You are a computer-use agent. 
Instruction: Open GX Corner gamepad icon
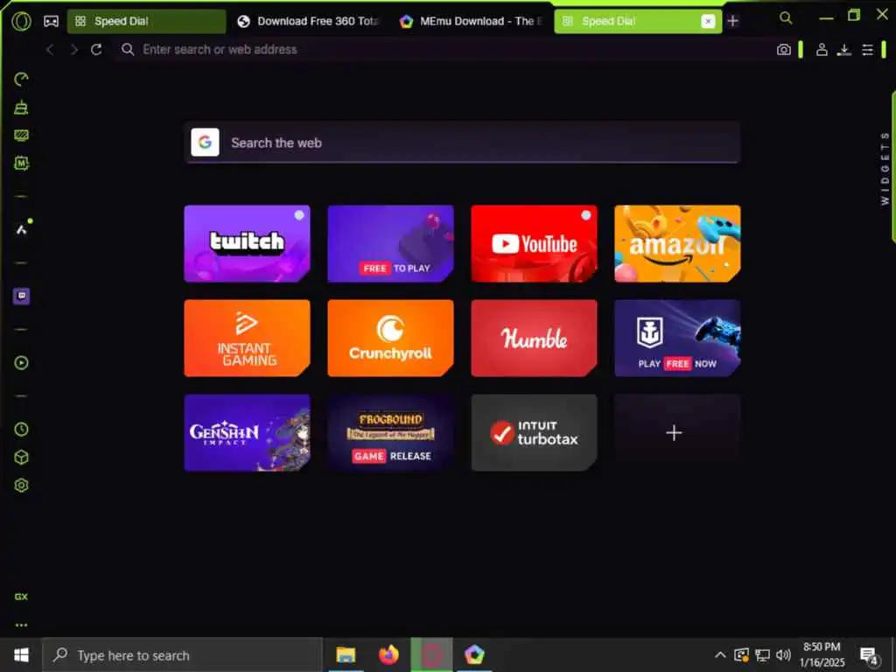(51, 21)
